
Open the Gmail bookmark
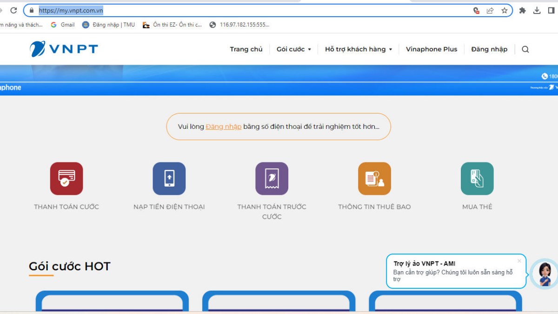pyautogui.click(x=63, y=25)
